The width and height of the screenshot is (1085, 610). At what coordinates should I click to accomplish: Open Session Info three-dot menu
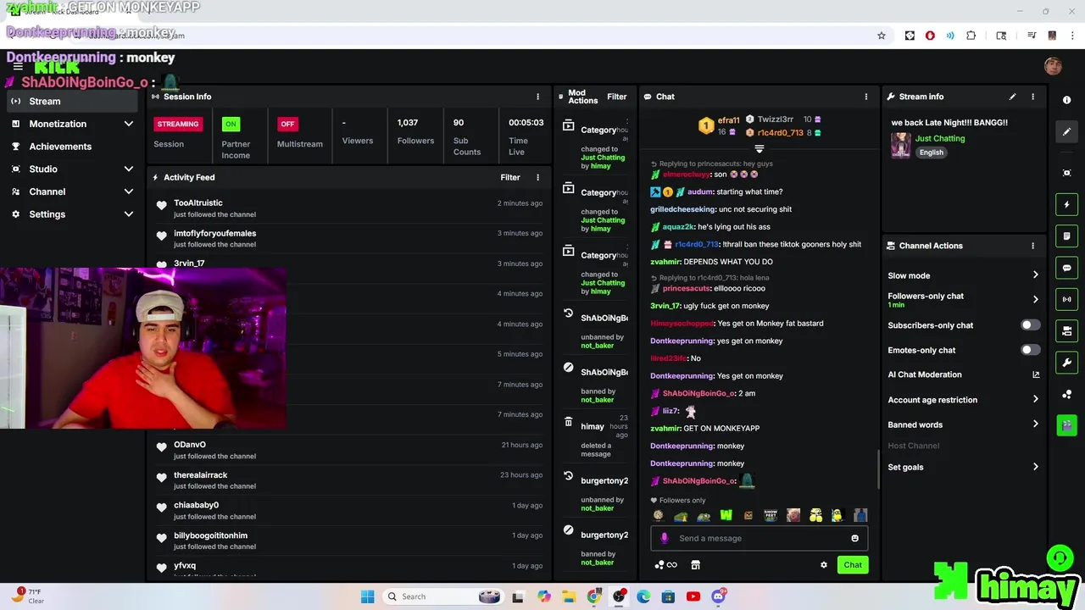(537, 97)
